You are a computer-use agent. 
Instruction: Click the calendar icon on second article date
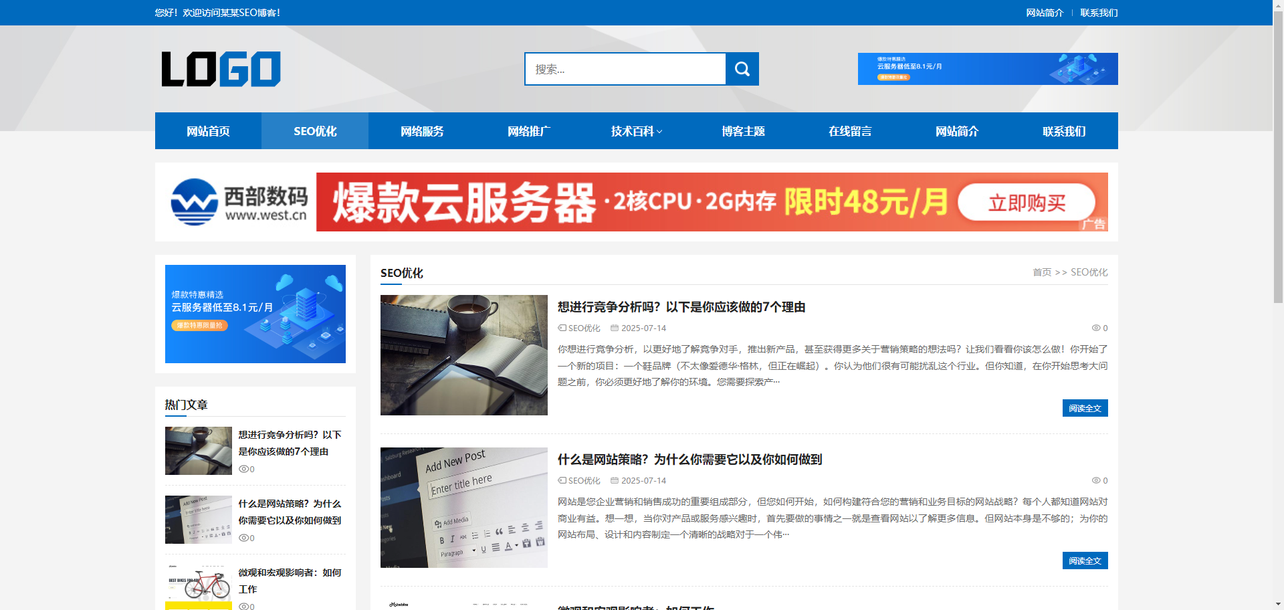click(x=615, y=480)
